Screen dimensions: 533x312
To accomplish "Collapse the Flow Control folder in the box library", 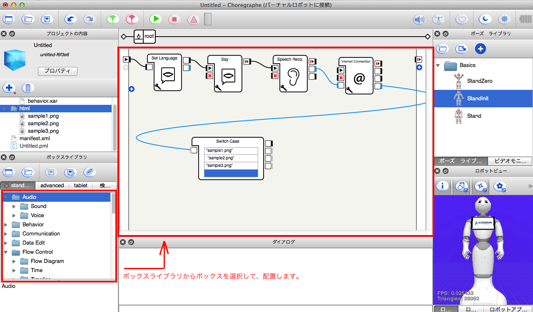I will [x=6, y=252].
